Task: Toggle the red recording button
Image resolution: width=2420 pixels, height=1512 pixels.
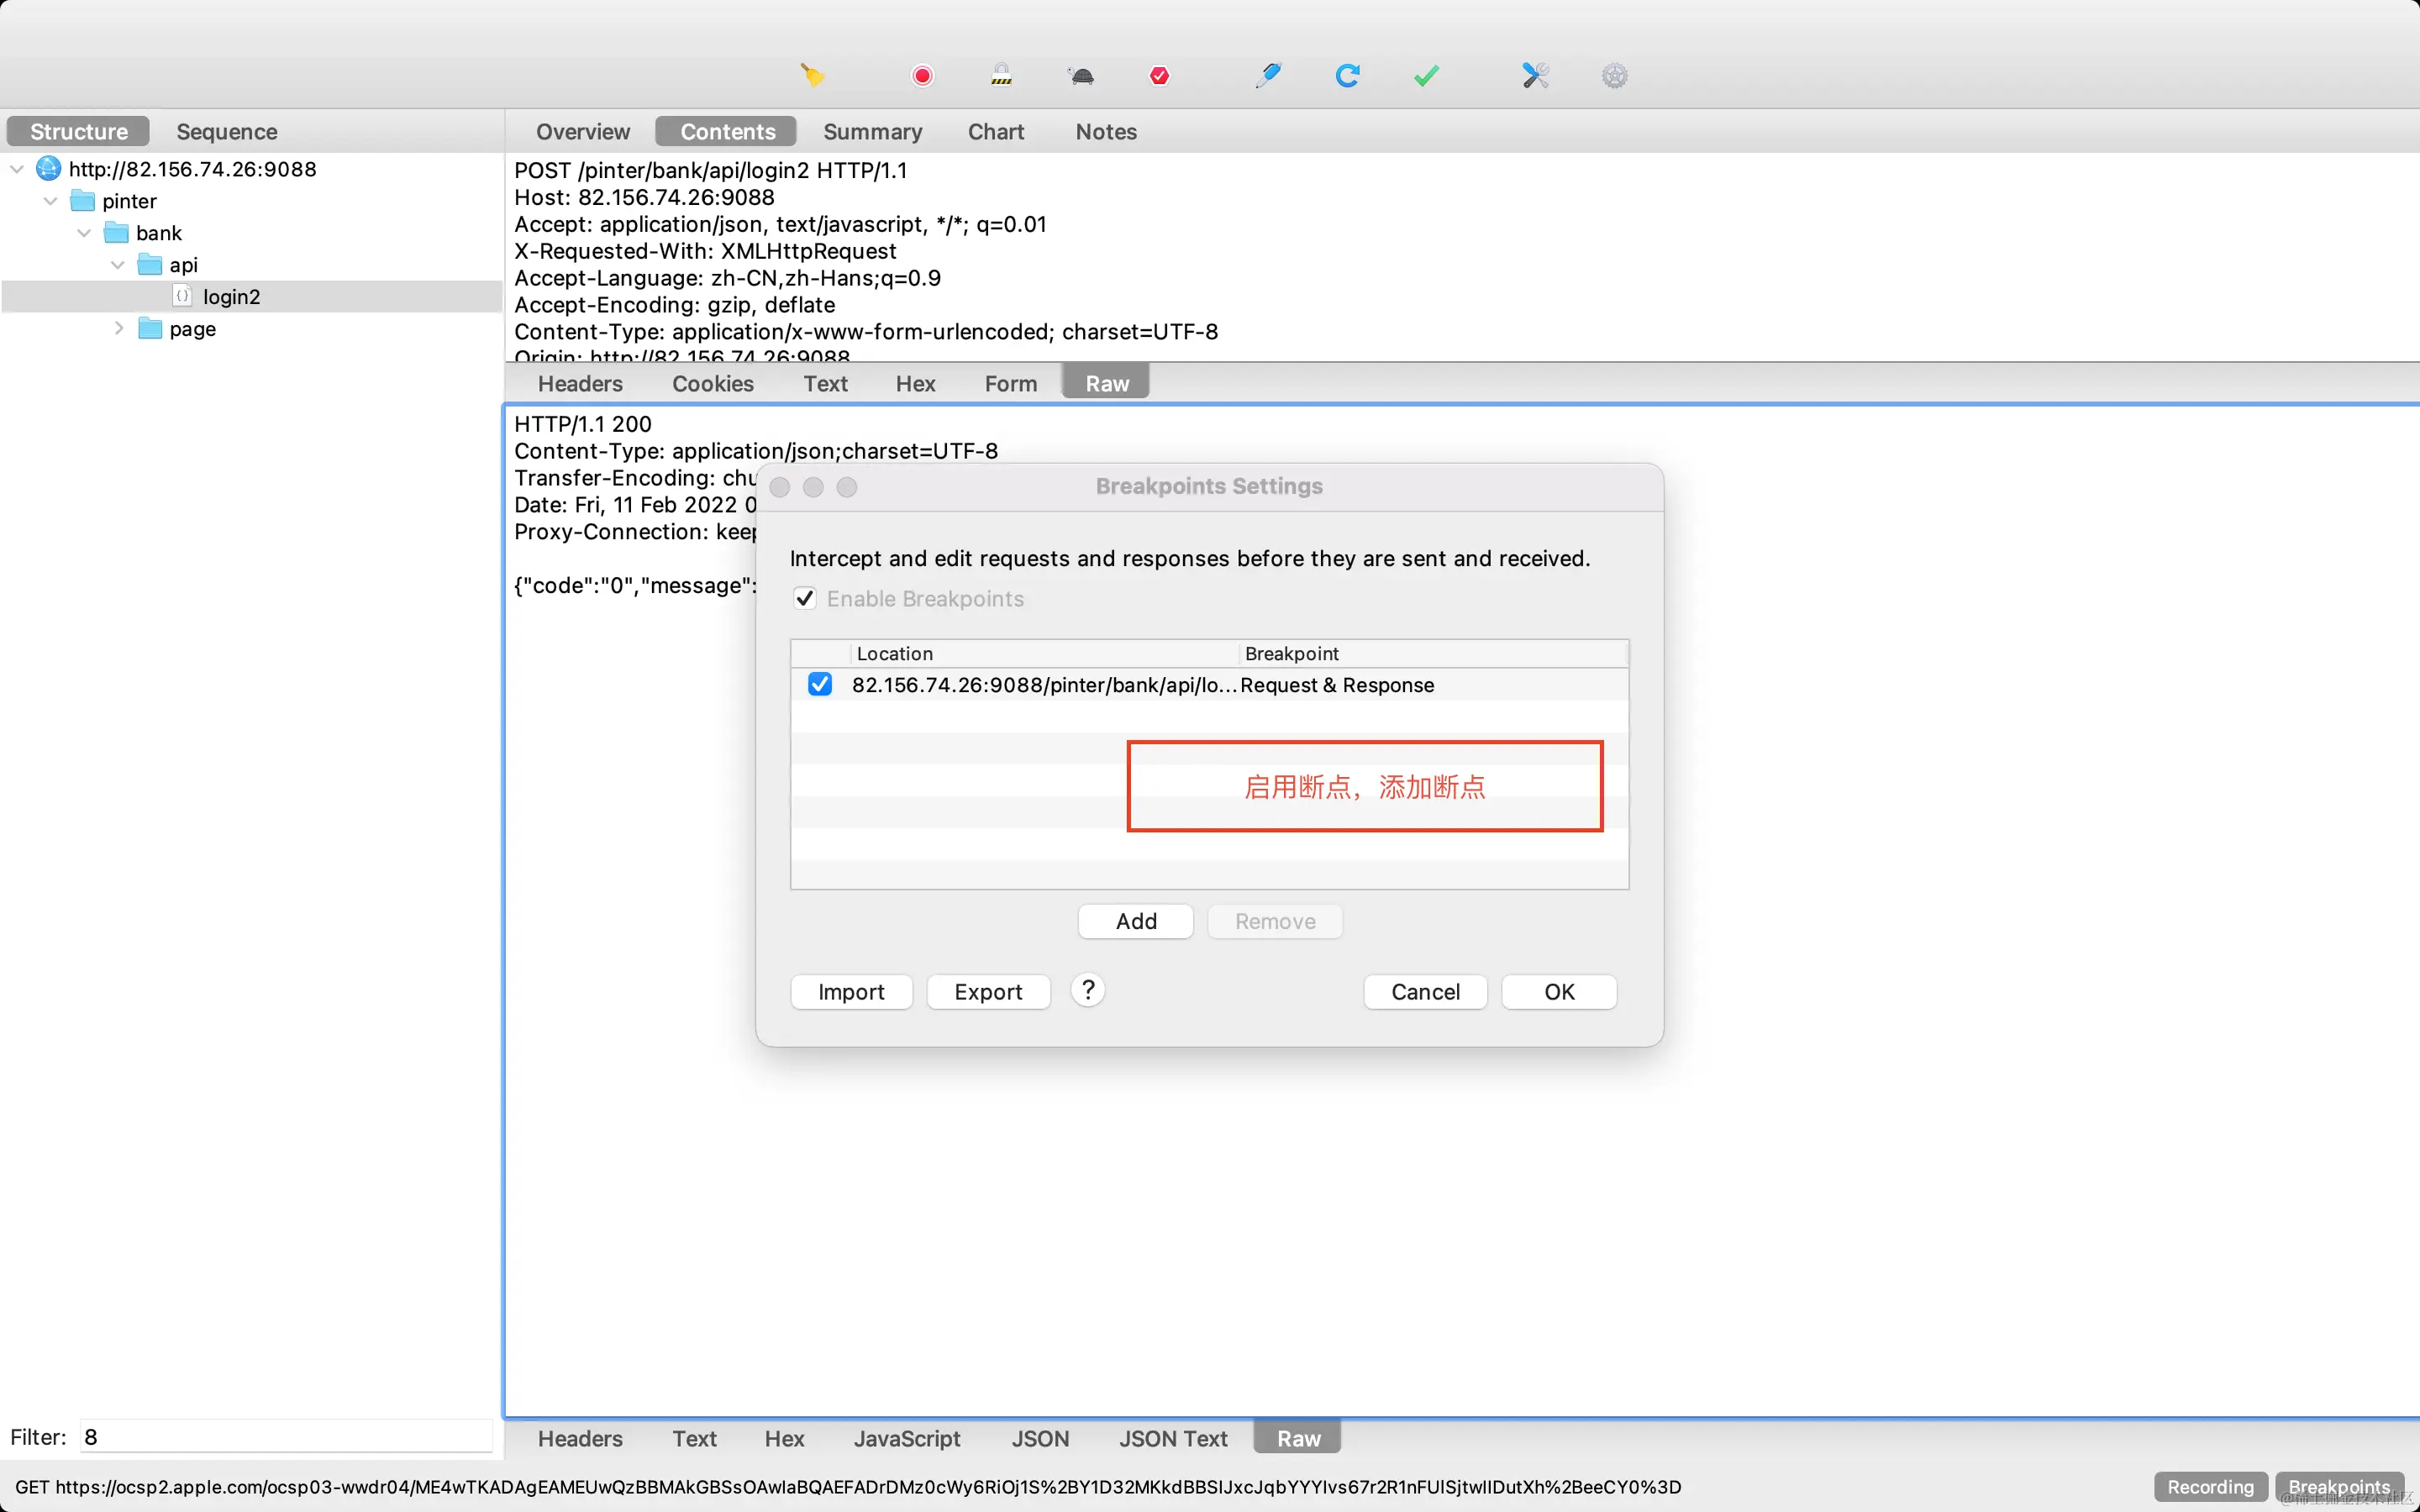Action: [x=922, y=76]
